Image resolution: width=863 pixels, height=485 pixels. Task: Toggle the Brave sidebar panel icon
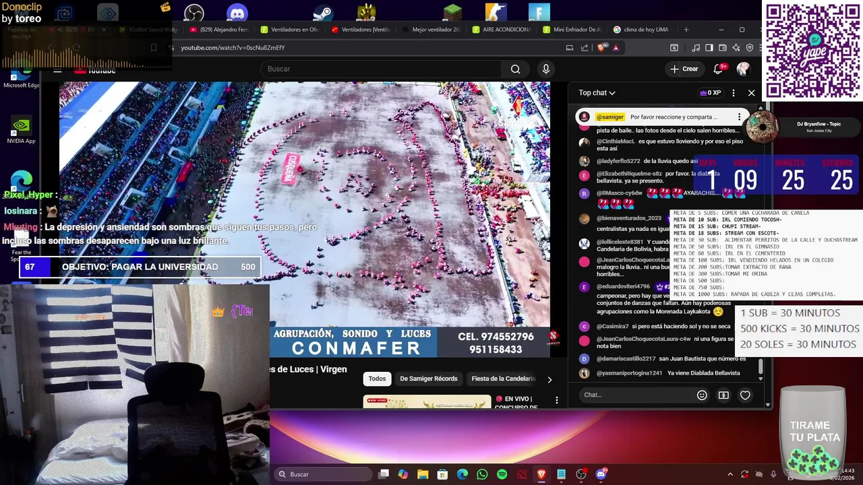point(709,48)
